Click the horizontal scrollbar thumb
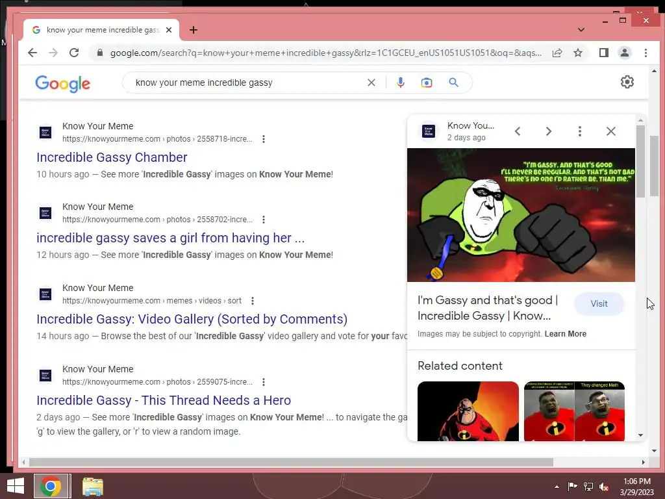 click(291, 462)
